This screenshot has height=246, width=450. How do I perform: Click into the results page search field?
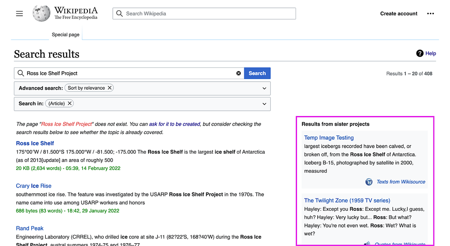pyautogui.click(x=129, y=73)
